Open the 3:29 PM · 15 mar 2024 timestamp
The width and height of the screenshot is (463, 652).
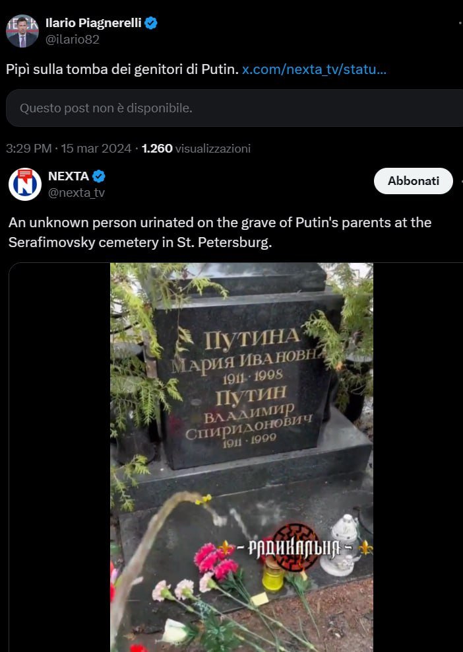69,149
